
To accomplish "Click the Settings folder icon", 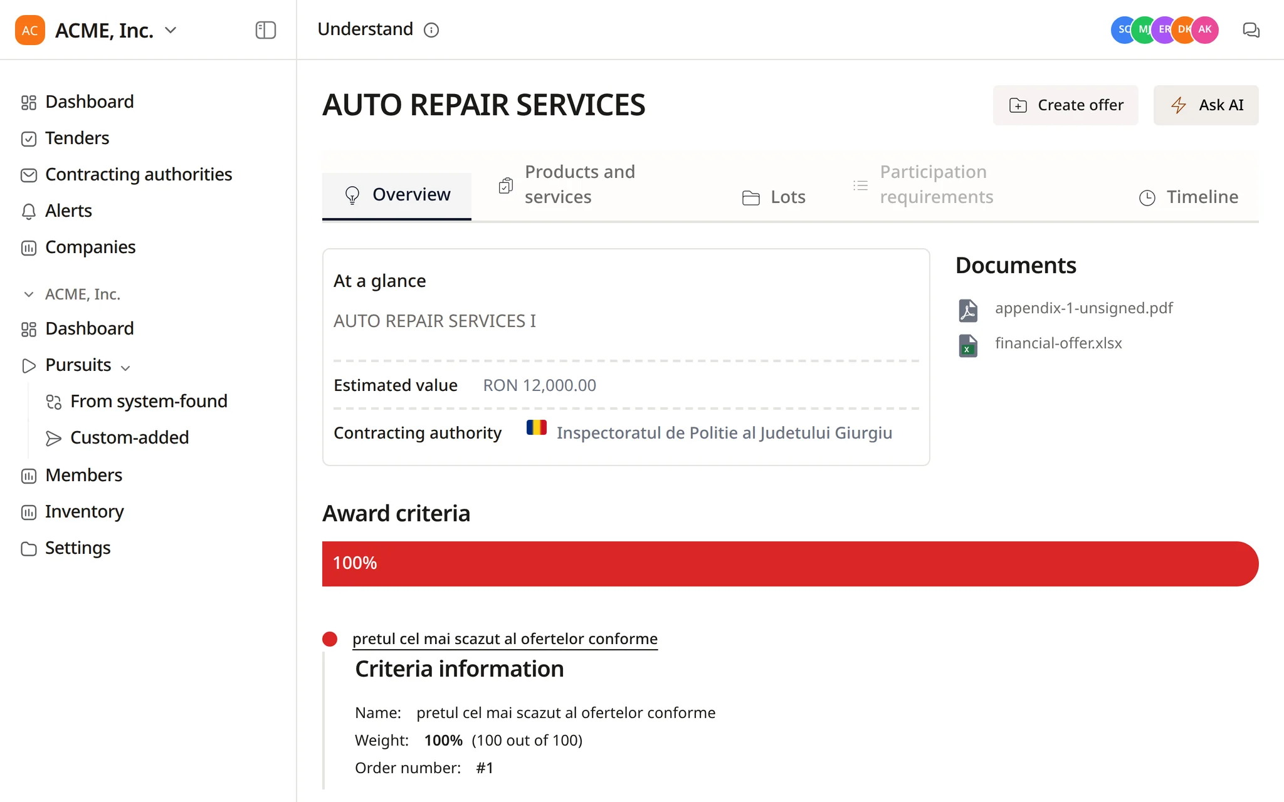I will coord(29,548).
